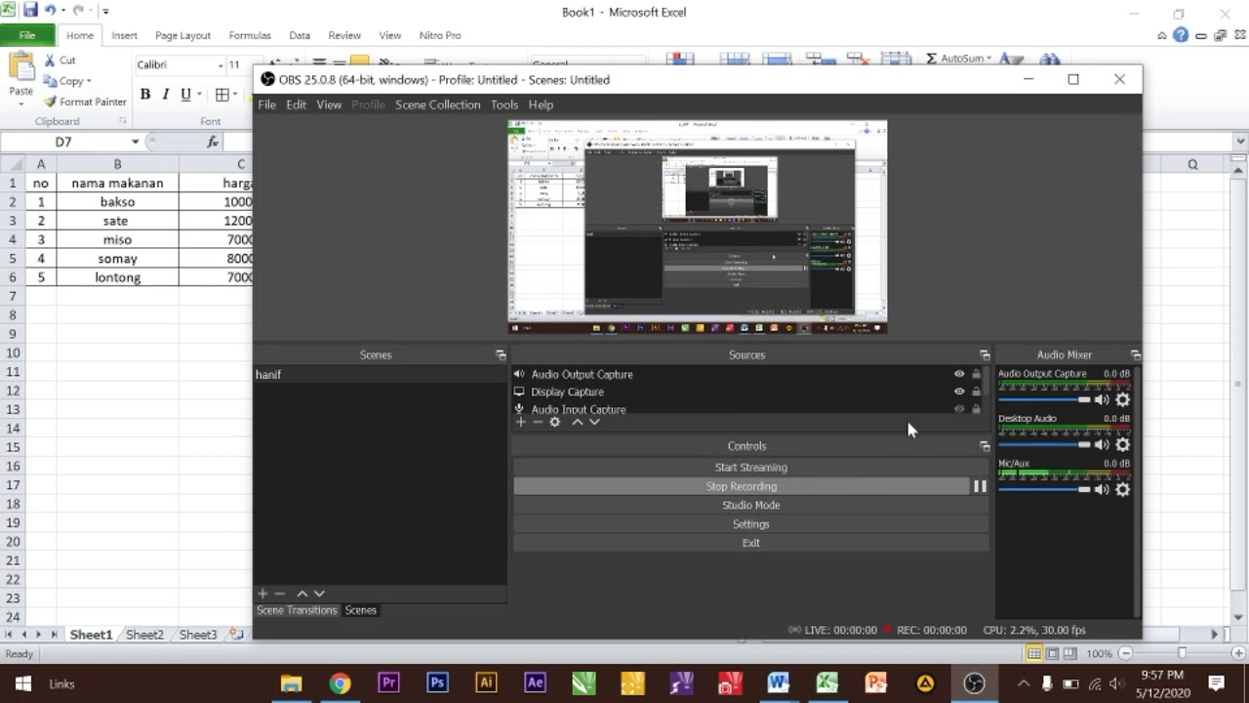Toggle visibility of Display Capture source
The image size is (1249, 703).
coord(959,392)
